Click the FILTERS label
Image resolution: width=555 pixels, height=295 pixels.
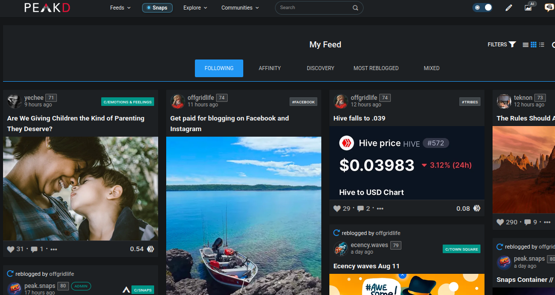pyautogui.click(x=497, y=45)
